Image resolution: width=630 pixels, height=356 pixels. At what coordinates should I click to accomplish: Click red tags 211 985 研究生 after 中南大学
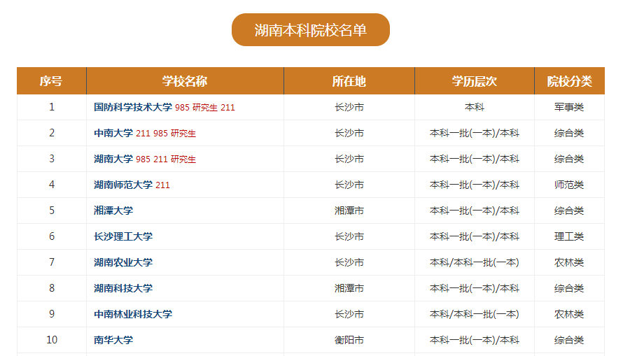tap(166, 134)
